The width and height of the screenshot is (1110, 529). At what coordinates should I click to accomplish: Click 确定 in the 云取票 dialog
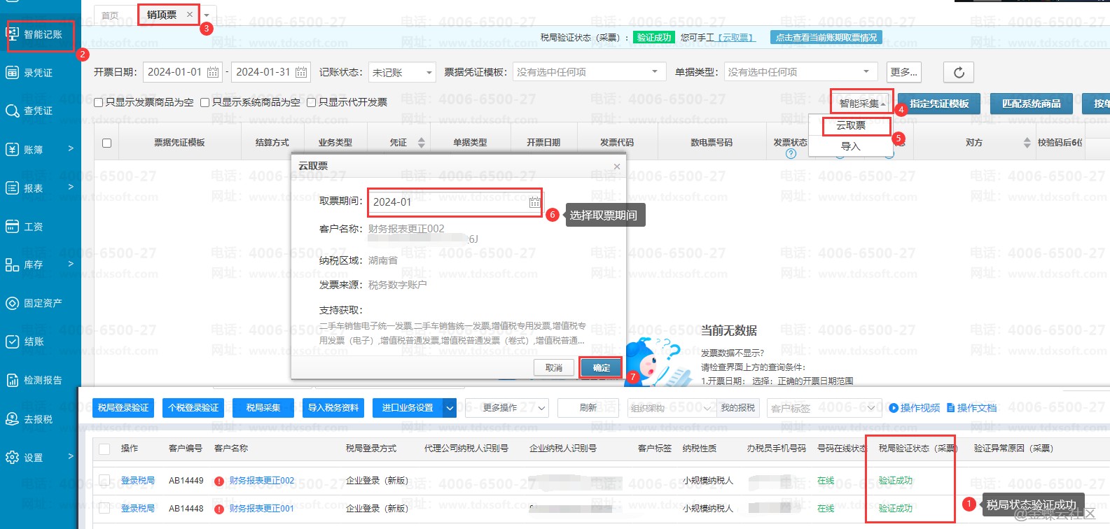(601, 367)
